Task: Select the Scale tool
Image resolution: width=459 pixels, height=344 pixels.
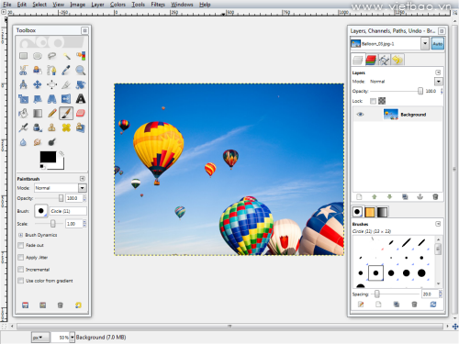Action: click(23, 99)
